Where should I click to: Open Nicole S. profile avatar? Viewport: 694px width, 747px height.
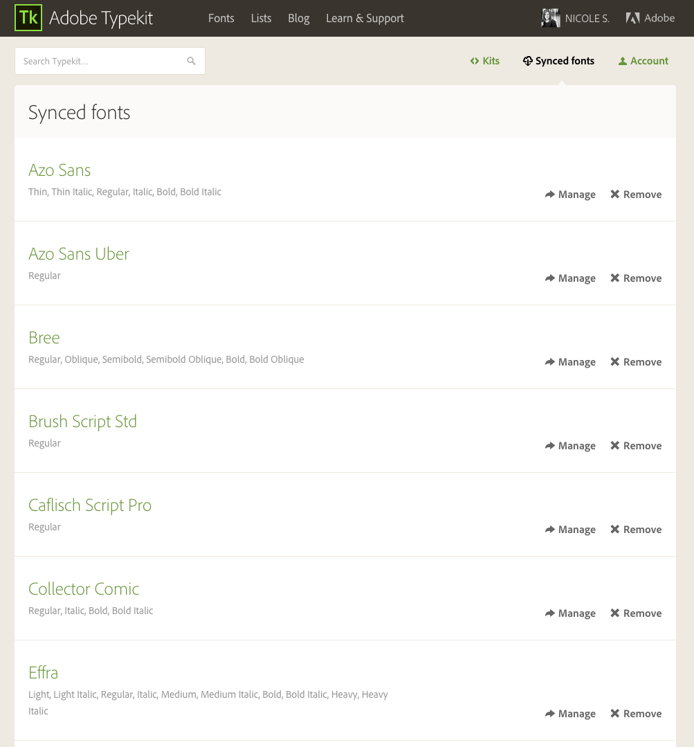[x=550, y=18]
